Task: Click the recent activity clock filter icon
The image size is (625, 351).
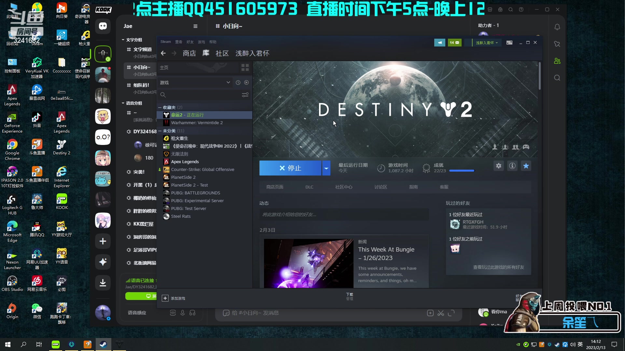Action: point(238,83)
